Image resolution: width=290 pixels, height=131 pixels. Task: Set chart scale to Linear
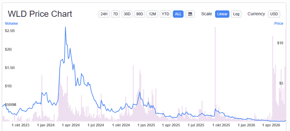coord(222,14)
